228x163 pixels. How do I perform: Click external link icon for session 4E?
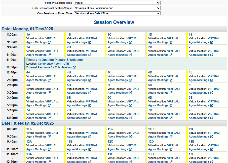point(212,80)
